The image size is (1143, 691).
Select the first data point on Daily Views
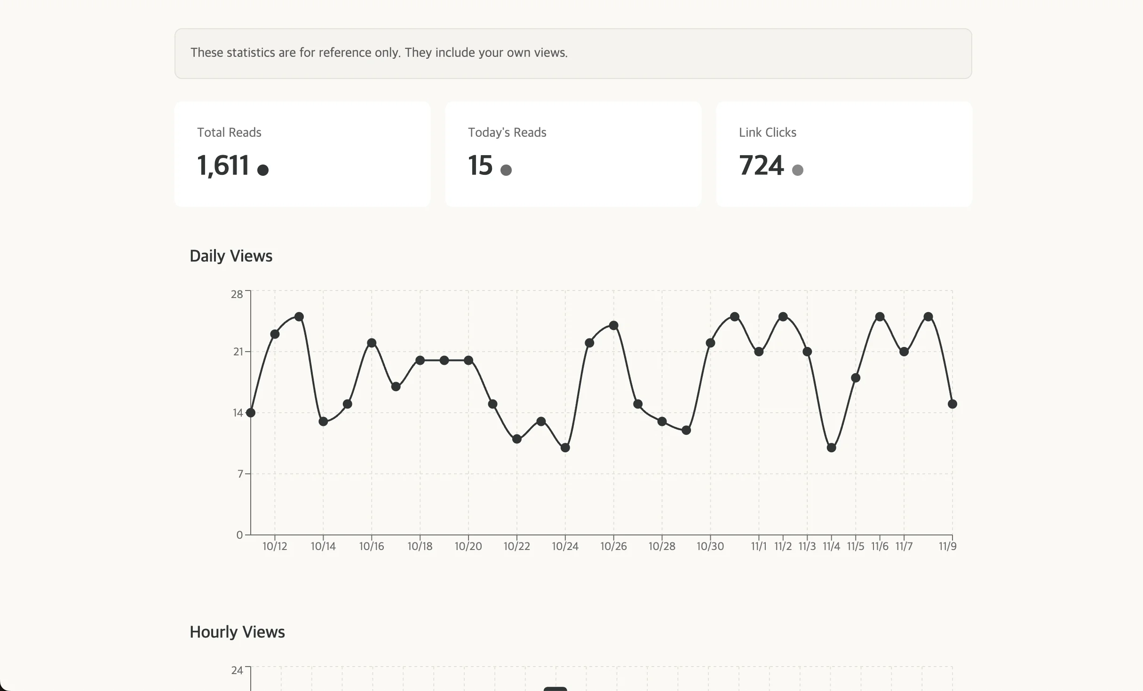point(251,413)
